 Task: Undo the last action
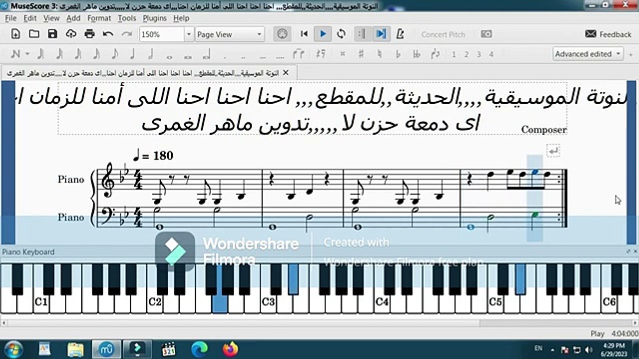pyautogui.click(x=108, y=34)
